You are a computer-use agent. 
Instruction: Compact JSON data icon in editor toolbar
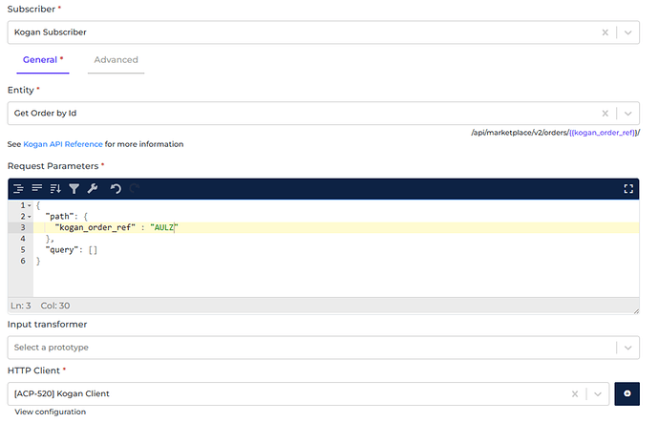(x=37, y=188)
